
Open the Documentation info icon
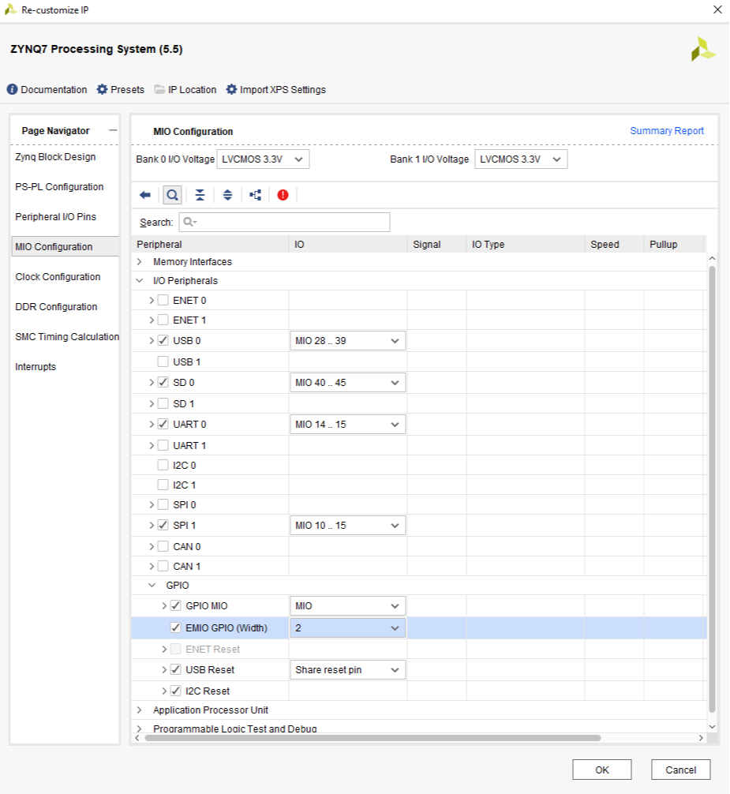click(12, 89)
